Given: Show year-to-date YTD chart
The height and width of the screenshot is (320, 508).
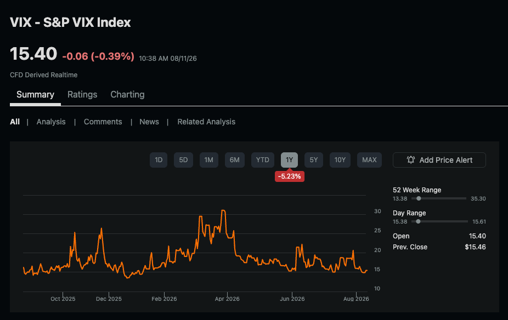Looking at the screenshot, I should tap(262, 160).
